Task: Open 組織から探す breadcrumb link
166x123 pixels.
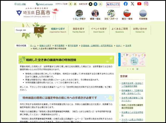Action: point(45,46)
